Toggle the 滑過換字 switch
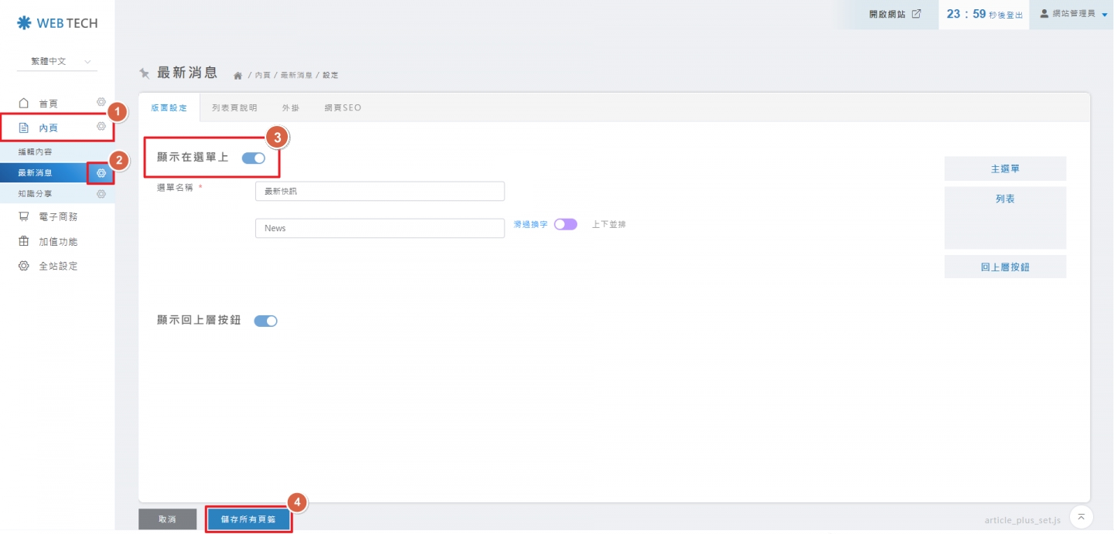Viewport: 1114px width, 534px height. point(566,224)
